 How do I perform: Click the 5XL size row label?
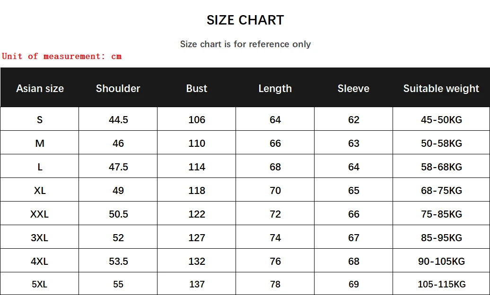click(x=40, y=285)
